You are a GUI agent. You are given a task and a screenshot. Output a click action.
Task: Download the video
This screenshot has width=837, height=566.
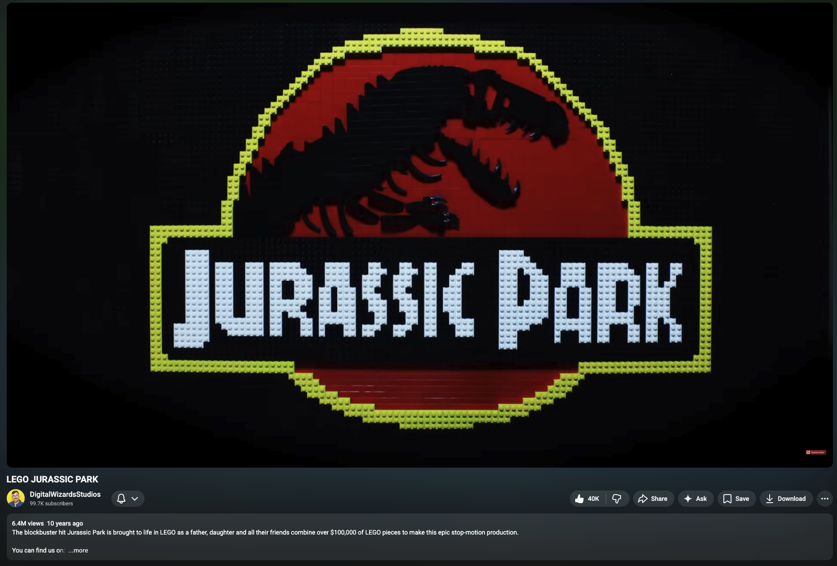786,499
